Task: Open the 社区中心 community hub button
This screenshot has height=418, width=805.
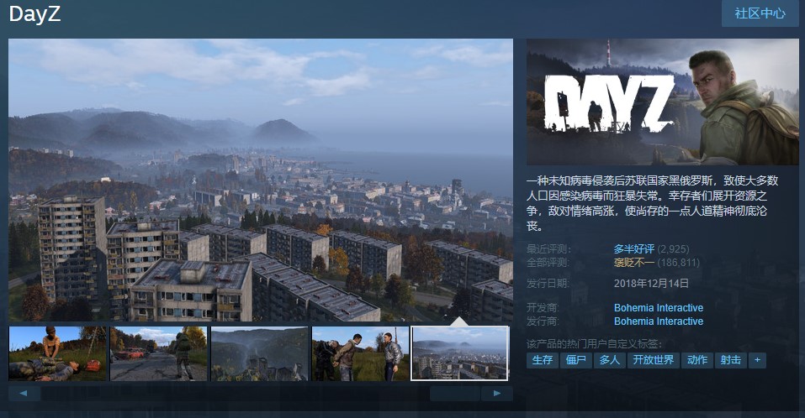Action: (760, 13)
